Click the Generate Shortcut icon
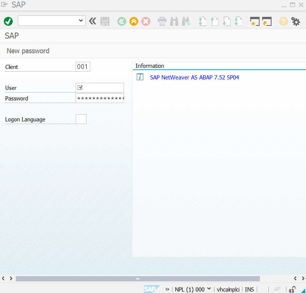 point(267,21)
